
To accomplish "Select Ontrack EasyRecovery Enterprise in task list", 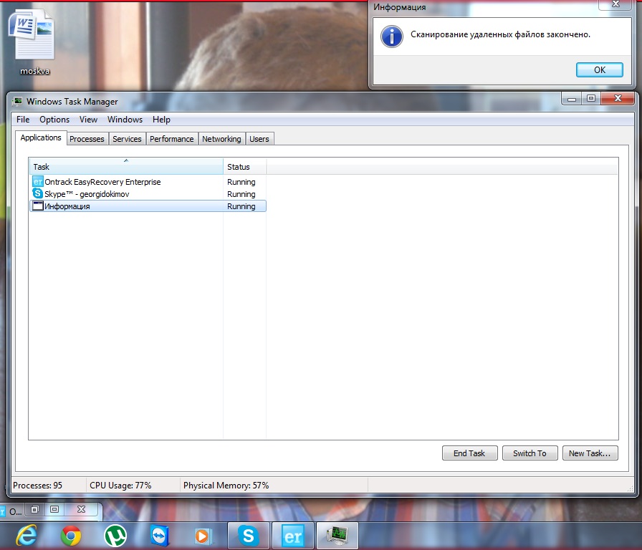I will (x=102, y=182).
